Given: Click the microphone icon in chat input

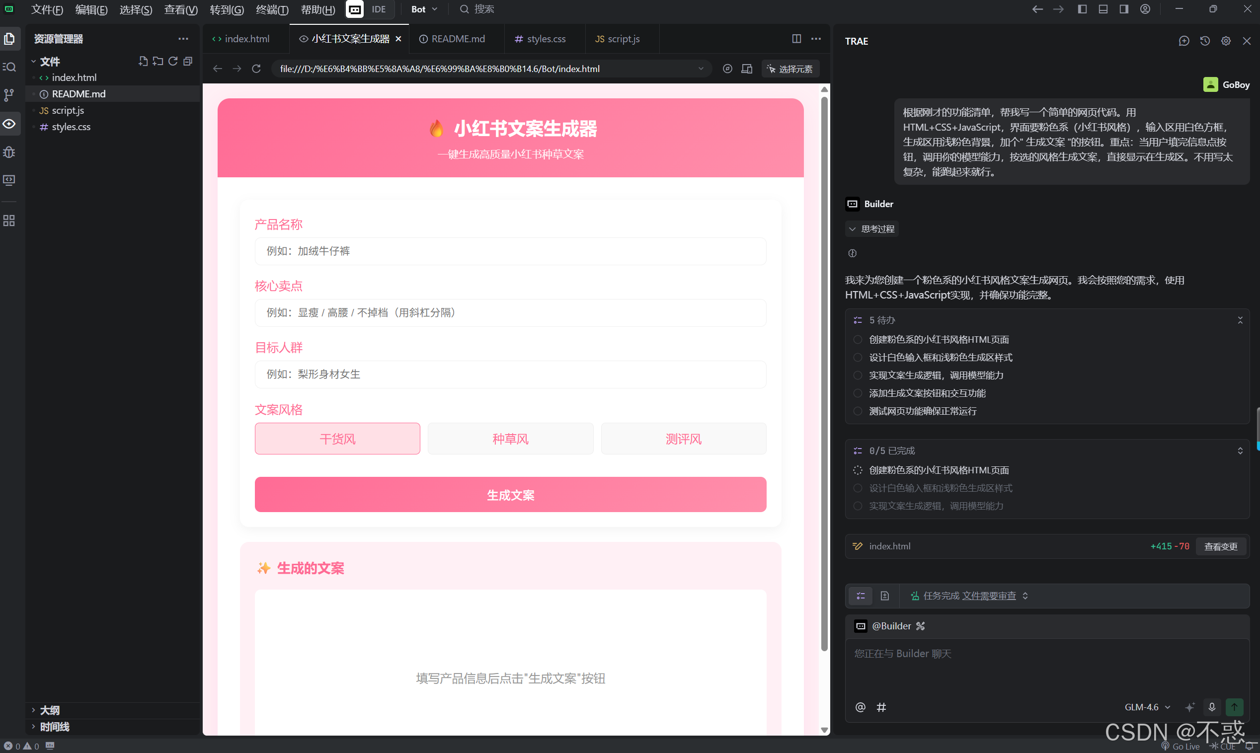Looking at the screenshot, I should pos(1212,707).
